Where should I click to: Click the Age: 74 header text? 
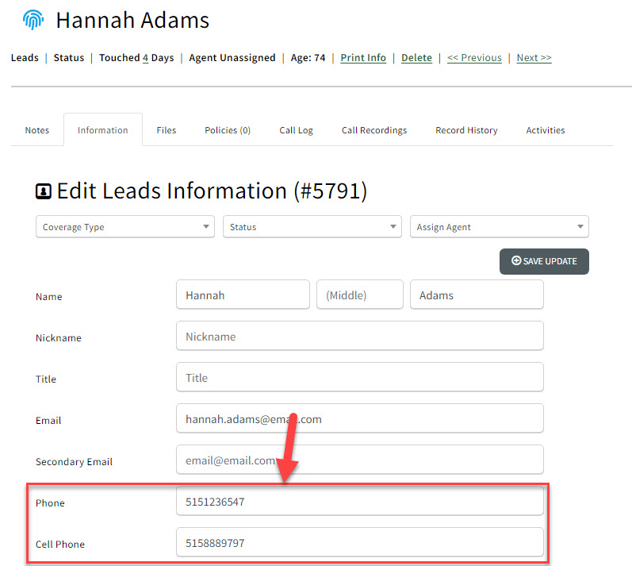point(308,58)
